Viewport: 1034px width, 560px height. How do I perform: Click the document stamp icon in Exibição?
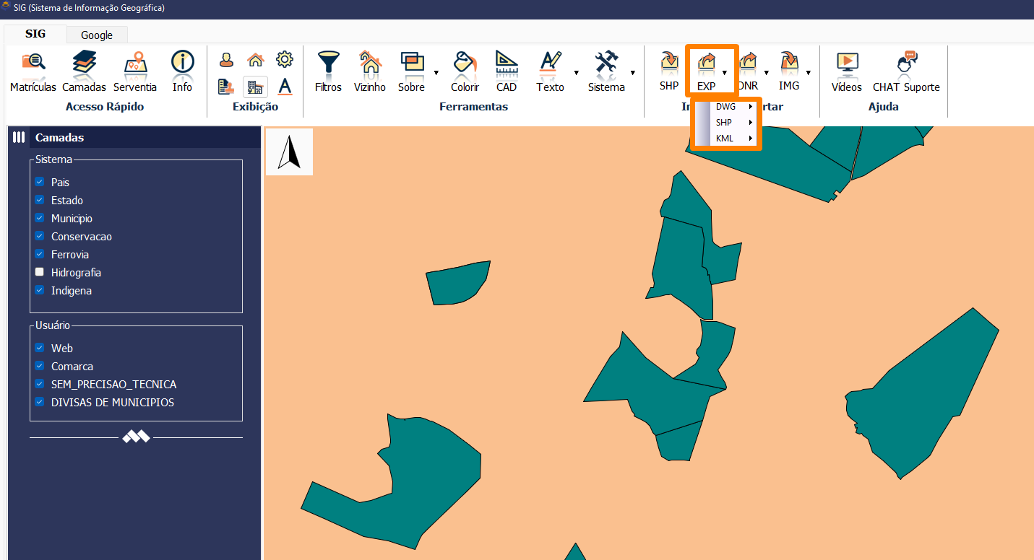226,87
